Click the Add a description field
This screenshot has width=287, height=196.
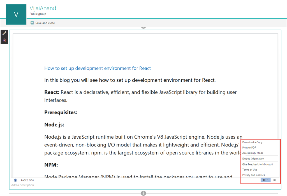pos(23,185)
